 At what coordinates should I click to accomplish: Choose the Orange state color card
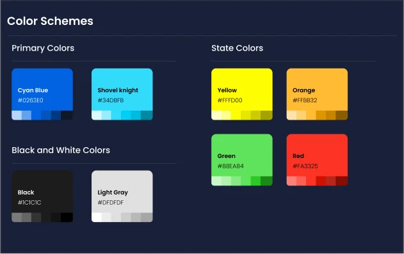[317, 94]
